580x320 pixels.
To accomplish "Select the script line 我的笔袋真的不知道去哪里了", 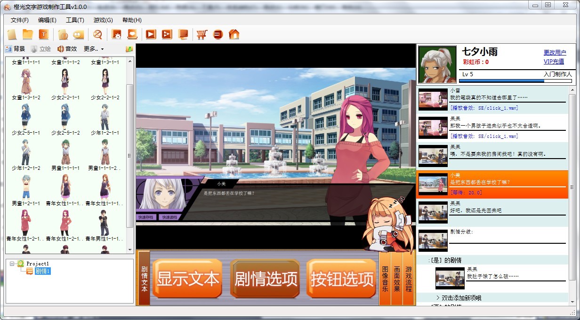I will tap(492, 100).
